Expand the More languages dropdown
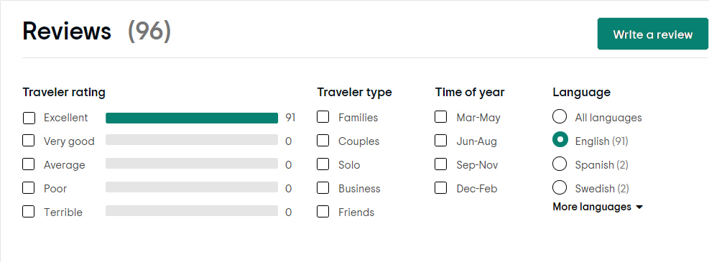The width and height of the screenshot is (709, 262). 598,207
